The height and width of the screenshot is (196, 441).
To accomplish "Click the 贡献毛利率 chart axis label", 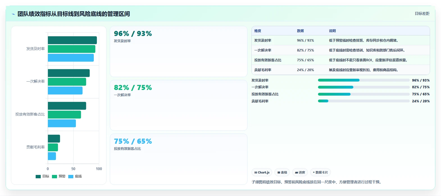I will tap(35, 147).
